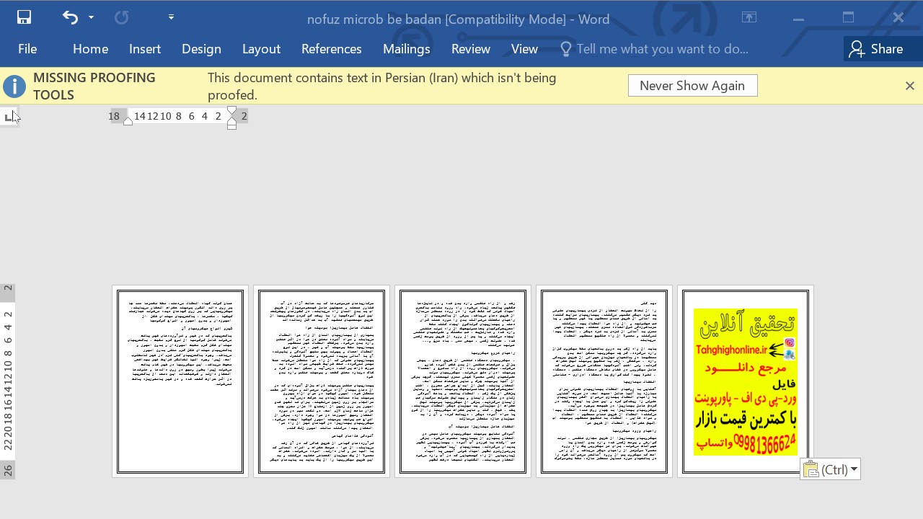
Task: Close the Missing Proofing Tools message bar
Action: (909, 86)
